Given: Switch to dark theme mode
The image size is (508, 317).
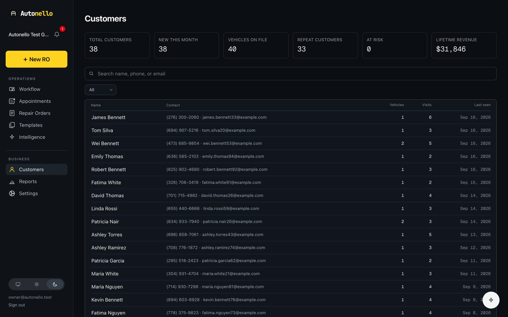Looking at the screenshot, I should click(55, 284).
